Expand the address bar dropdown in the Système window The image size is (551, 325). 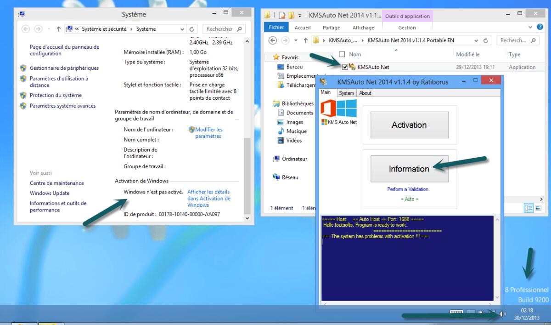click(183, 29)
